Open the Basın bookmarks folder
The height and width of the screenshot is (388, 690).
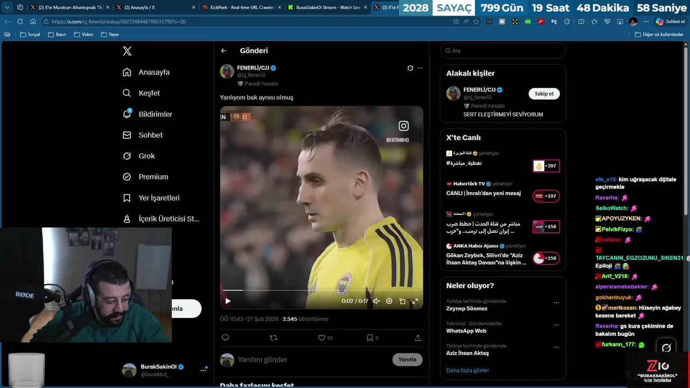pos(57,34)
